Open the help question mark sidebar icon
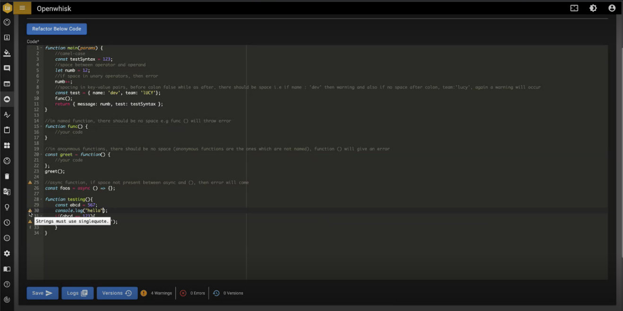The image size is (623, 311). (x=7, y=284)
